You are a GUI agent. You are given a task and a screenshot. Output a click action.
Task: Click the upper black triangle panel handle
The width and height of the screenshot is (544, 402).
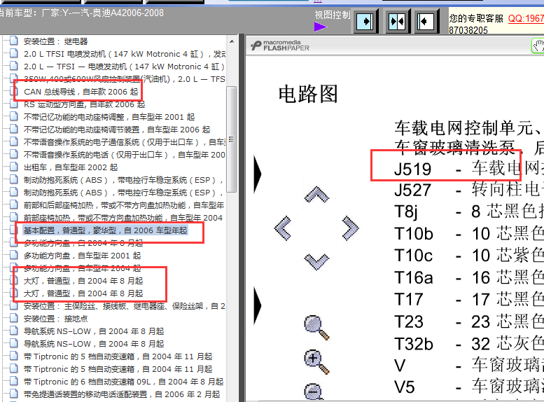click(x=258, y=174)
